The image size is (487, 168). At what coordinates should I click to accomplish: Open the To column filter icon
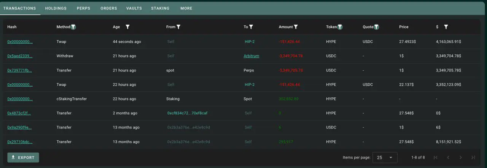pos(251,27)
